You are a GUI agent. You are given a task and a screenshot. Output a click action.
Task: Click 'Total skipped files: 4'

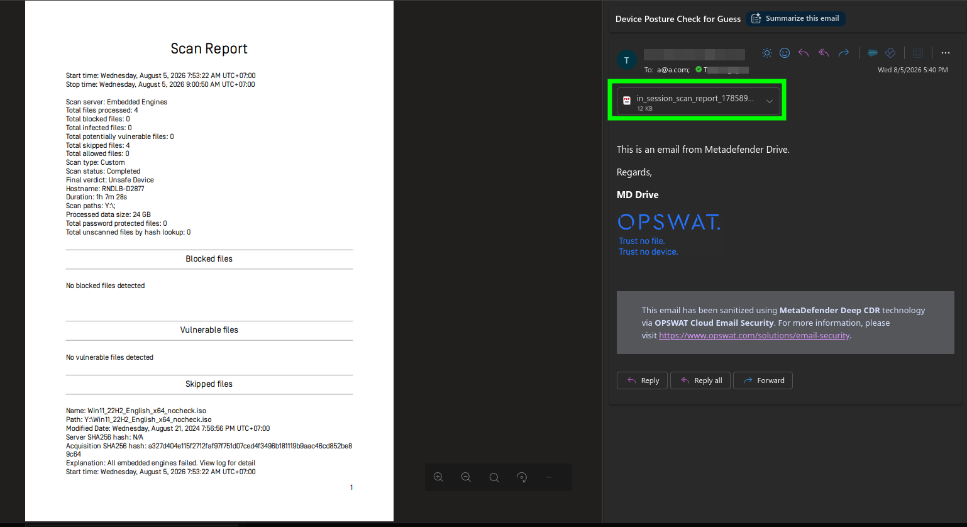(98, 145)
